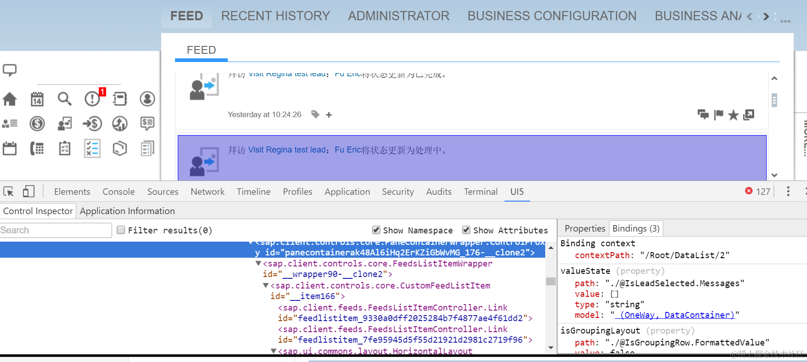Mark the feed item as favorite with star
Image resolution: width=807 pixels, height=362 pixels.
pyautogui.click(x=734, y=115)
